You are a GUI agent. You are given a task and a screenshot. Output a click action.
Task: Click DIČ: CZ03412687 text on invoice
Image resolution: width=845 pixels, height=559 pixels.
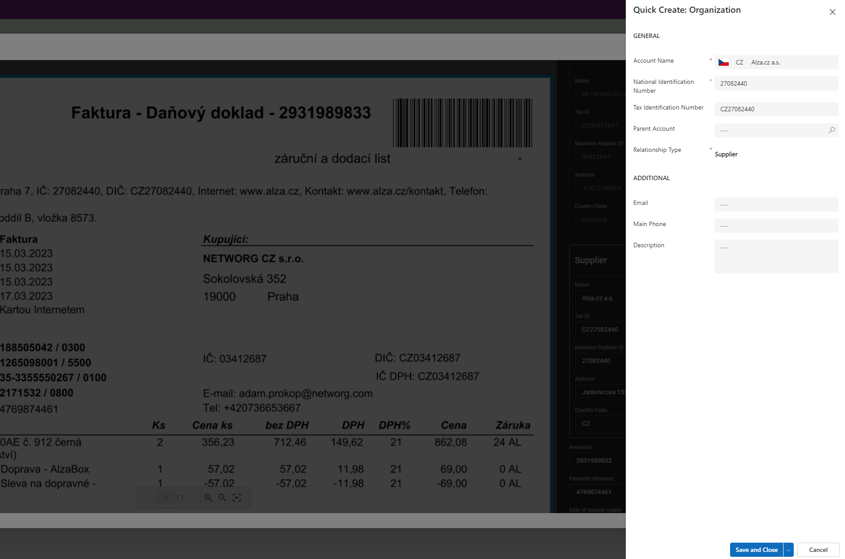(x=418, y=358)
